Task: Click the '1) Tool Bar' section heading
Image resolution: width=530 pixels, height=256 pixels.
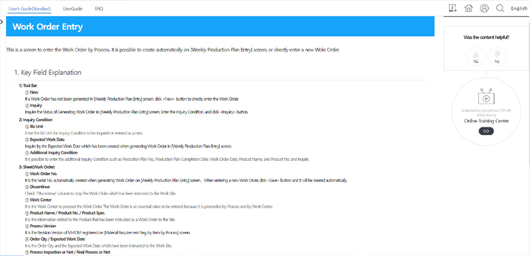Action: pos(28,86)
